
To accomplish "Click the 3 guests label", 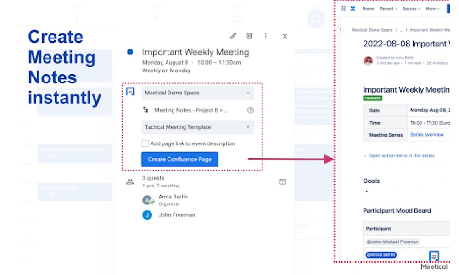I will point(153,178).
